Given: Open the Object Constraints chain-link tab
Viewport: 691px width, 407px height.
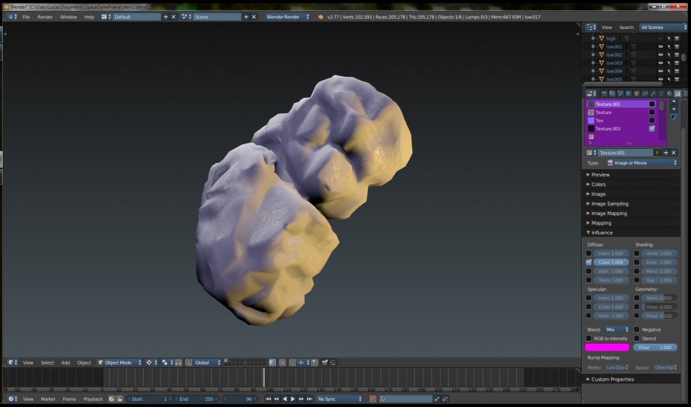Looking at the screenshot, I should coord(645,95).
